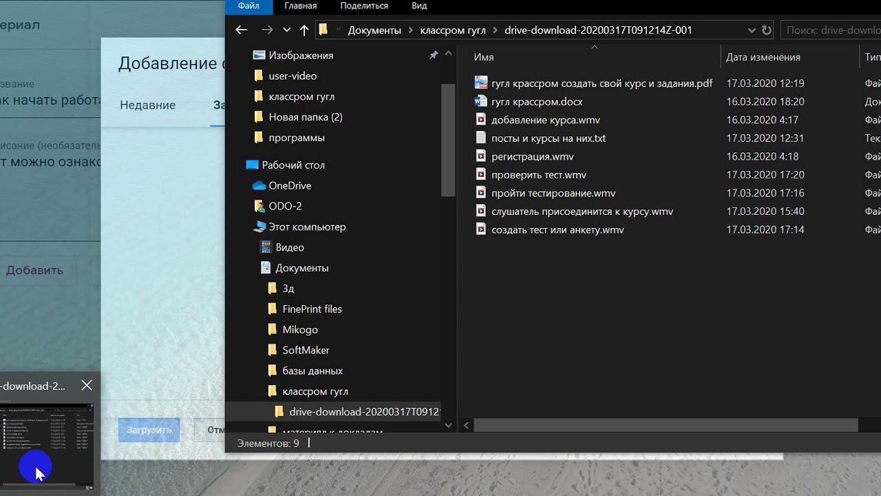Click the OneDrive cloud icon in the sidebar
The image size is (881, 496).
259,185
